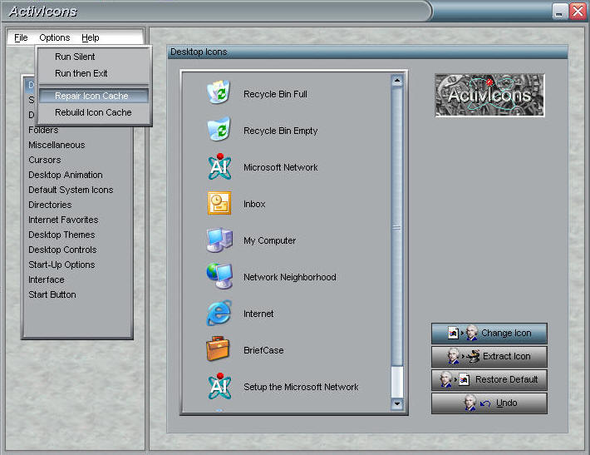Choose Run Silent from Options menu

(94, 57)
